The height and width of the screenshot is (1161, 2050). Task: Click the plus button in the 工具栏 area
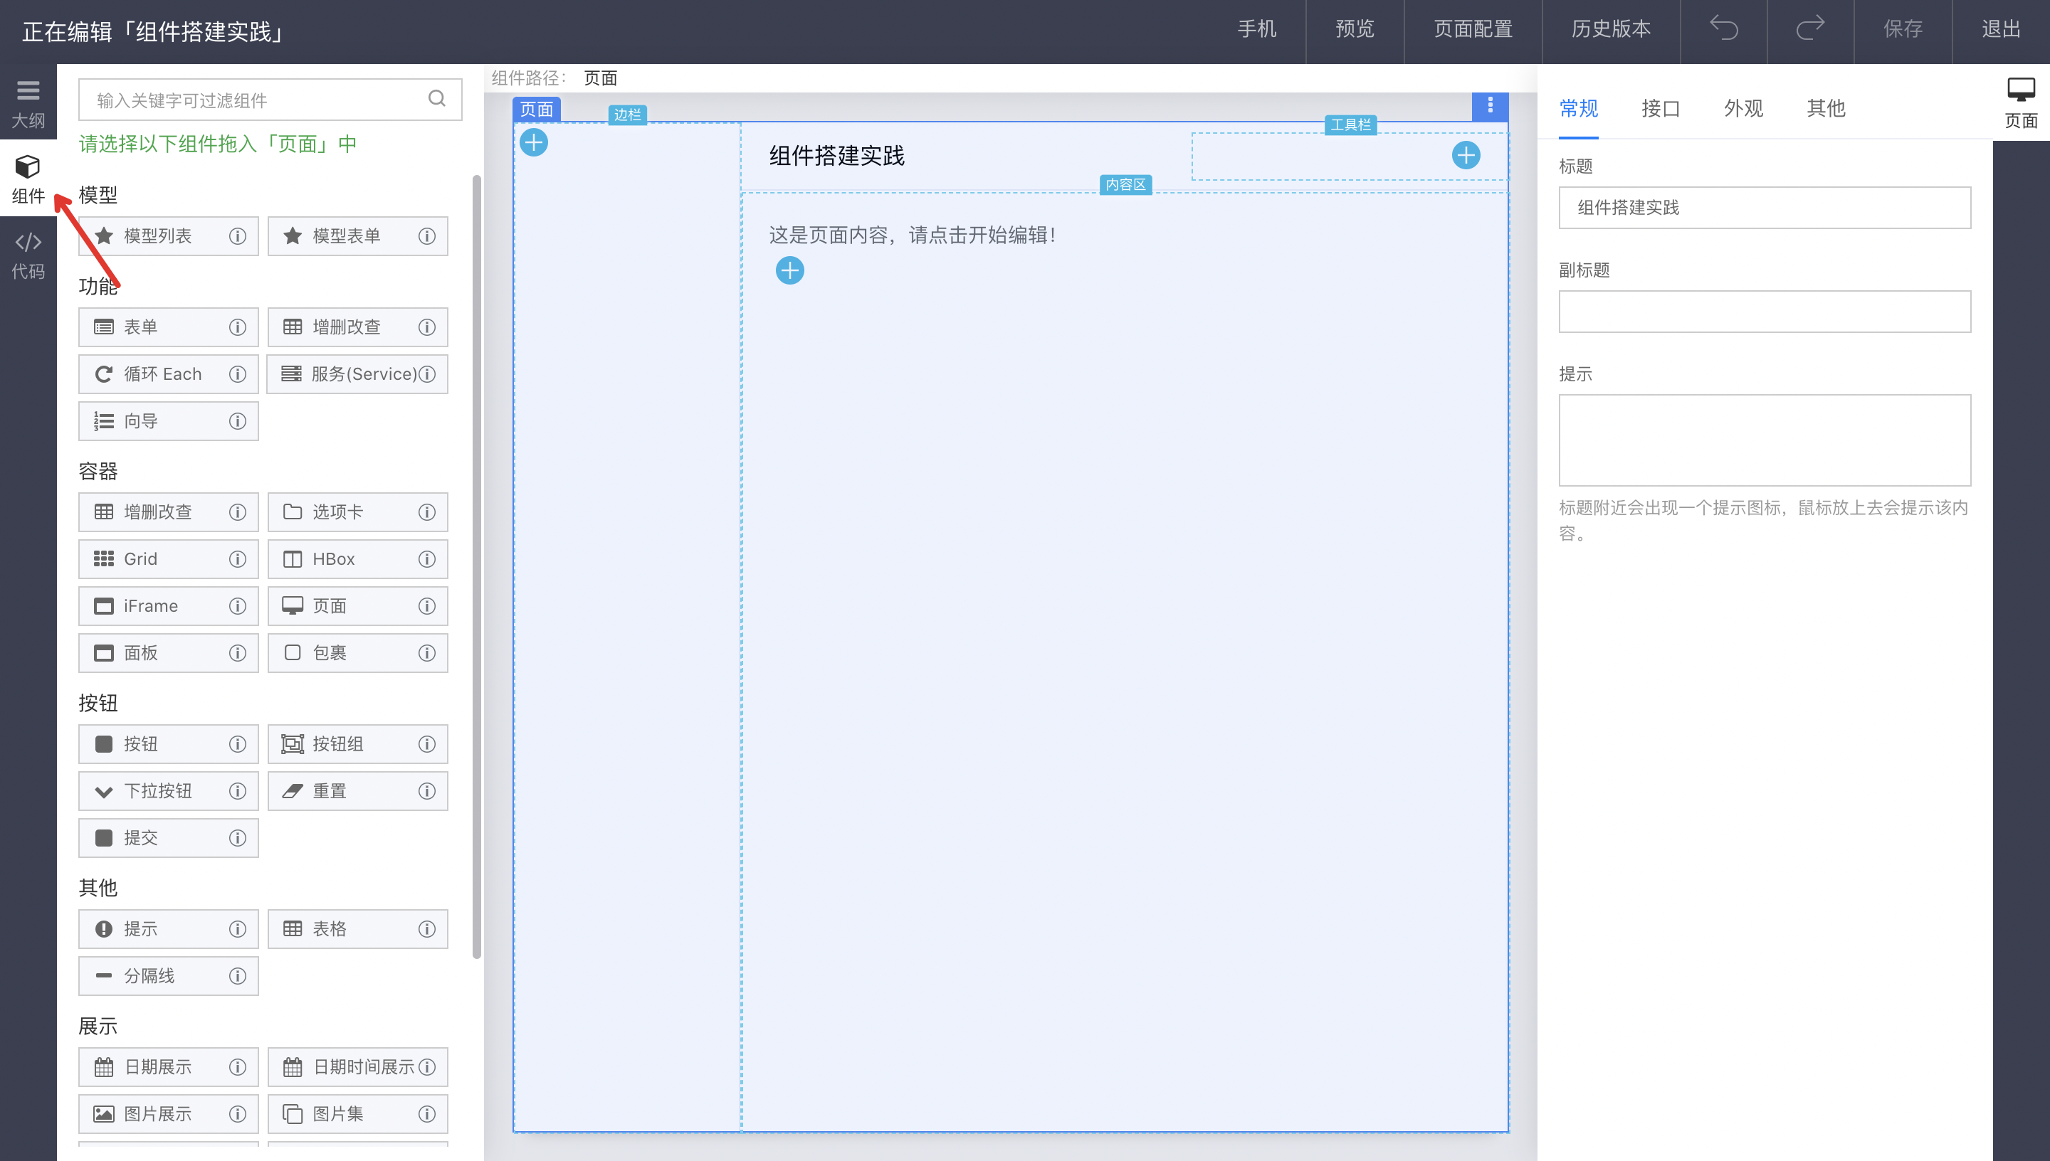pos(1466,154)
